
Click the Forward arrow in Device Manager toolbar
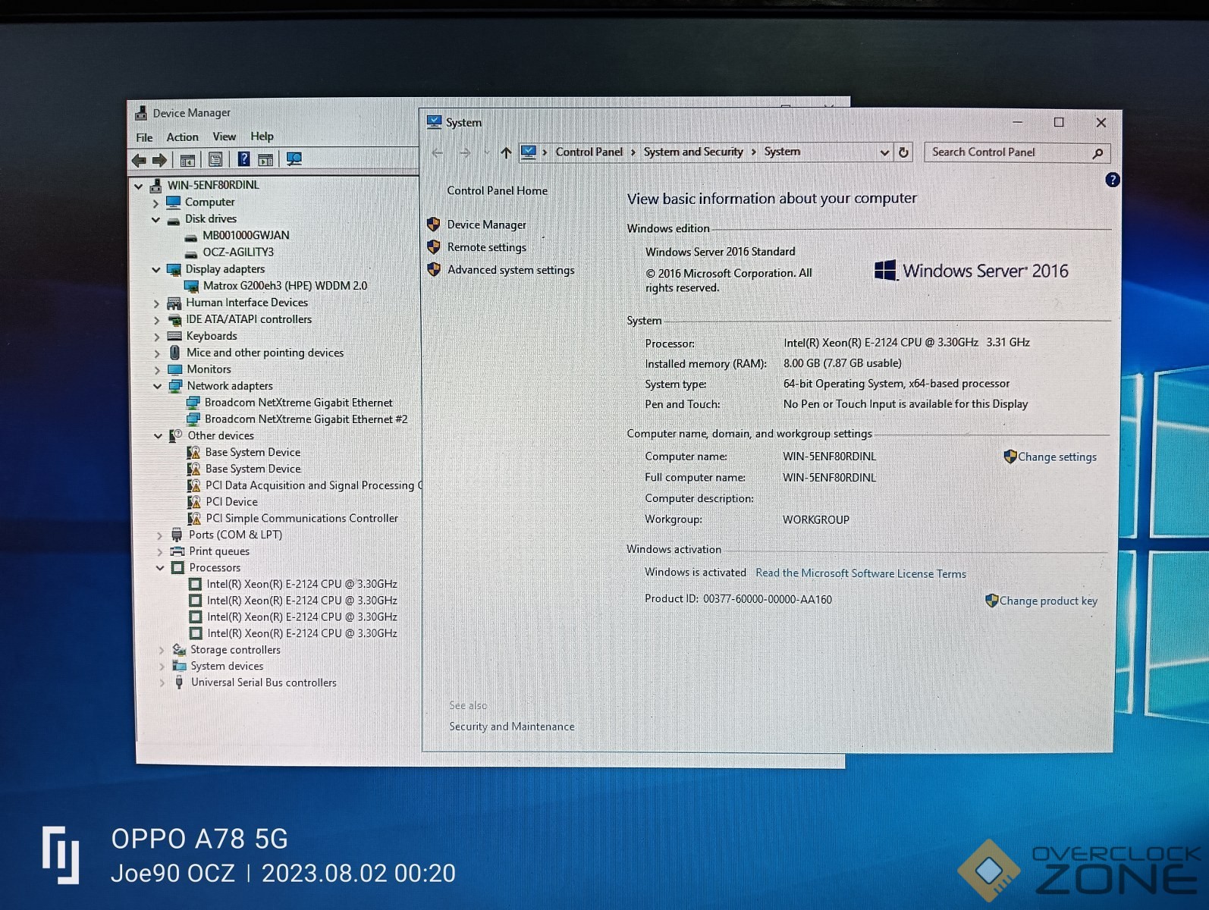159,160
